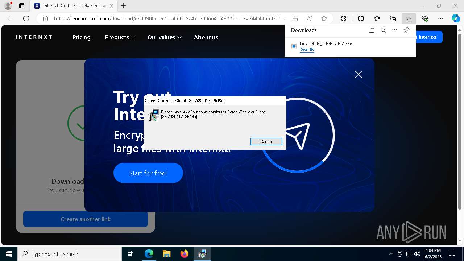Cancel the ScreenConnect Client installation

point(266,142)
